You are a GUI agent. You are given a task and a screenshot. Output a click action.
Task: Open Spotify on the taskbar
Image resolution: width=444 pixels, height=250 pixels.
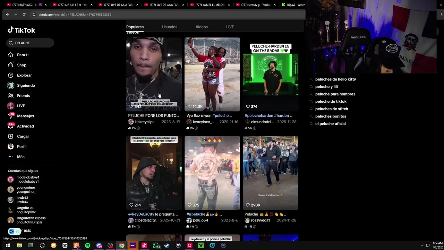(x=87, y=245)
